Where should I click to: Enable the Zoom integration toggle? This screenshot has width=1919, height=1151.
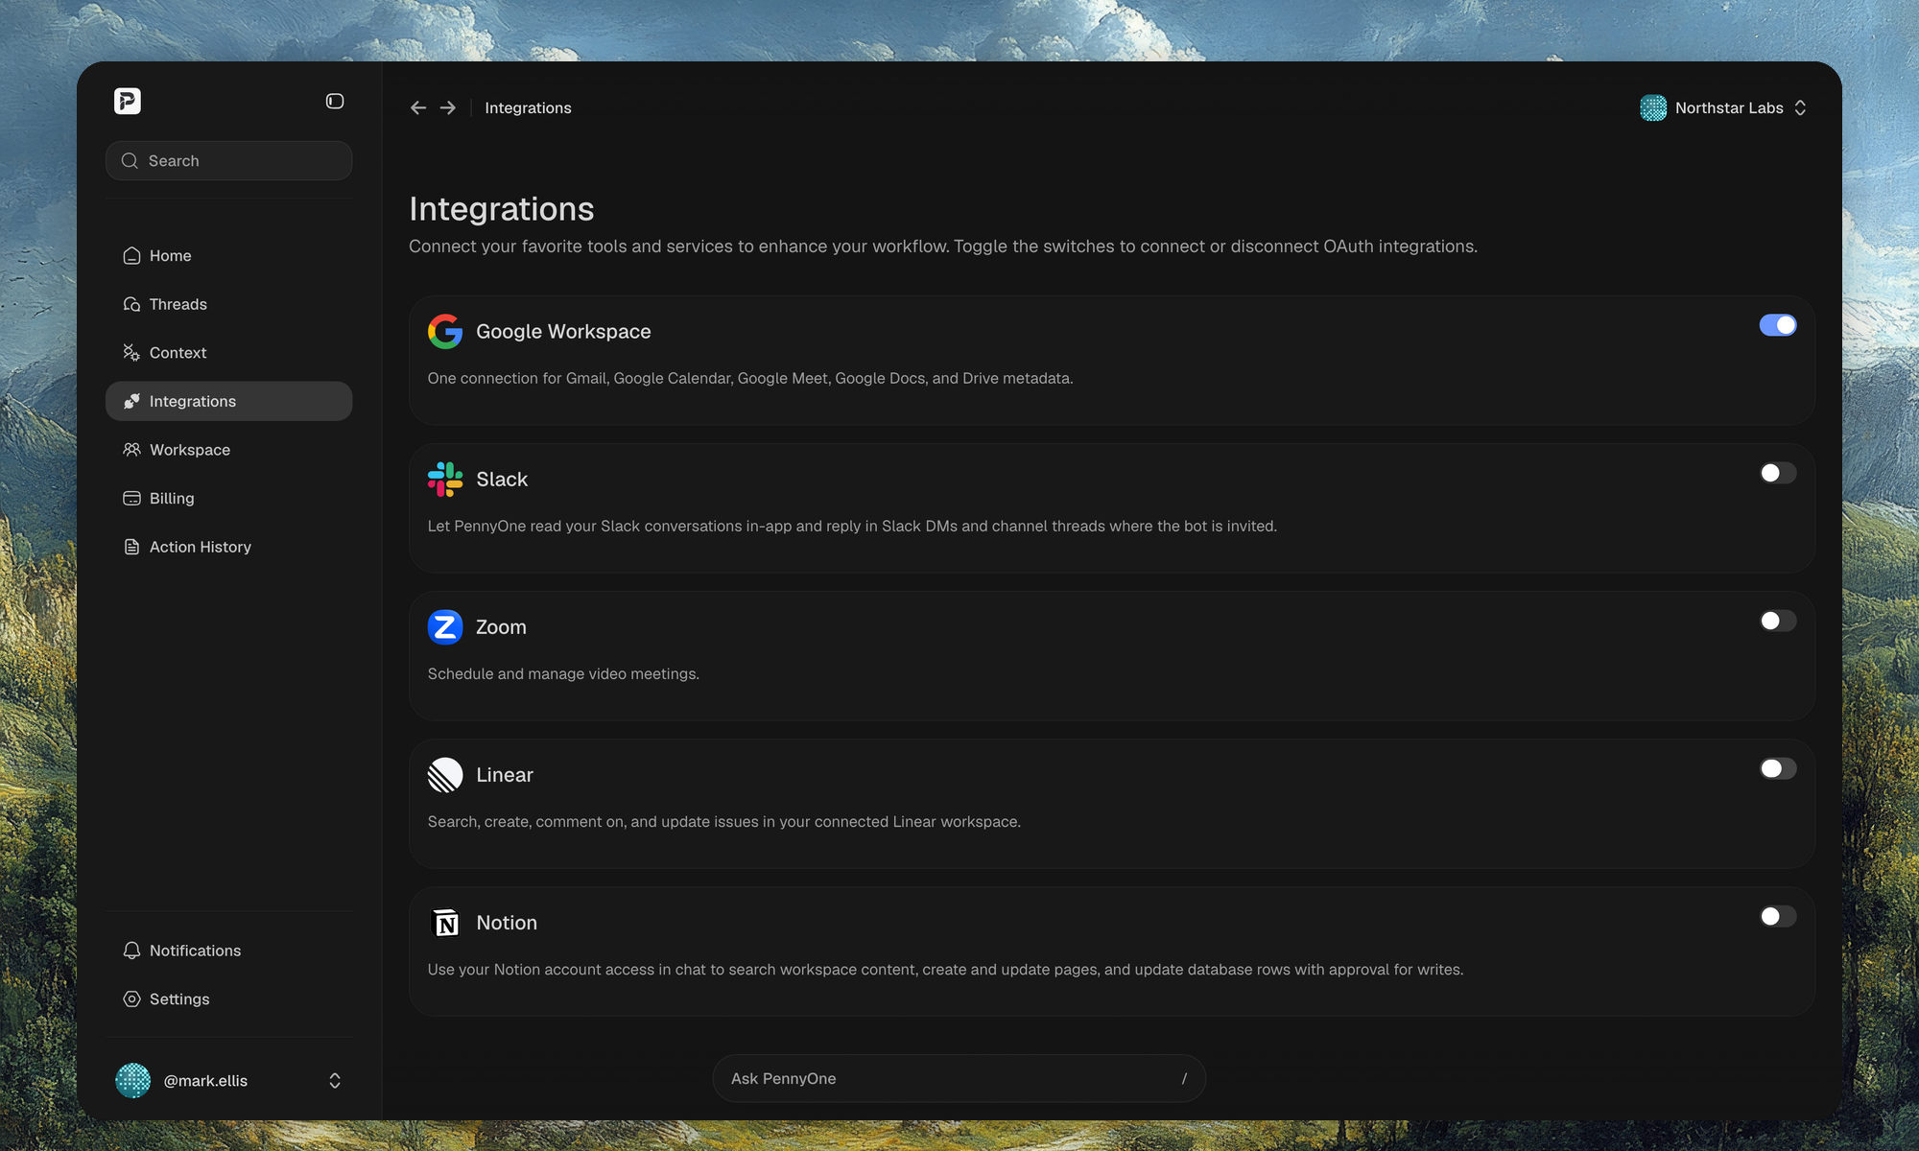[1778, 621]
